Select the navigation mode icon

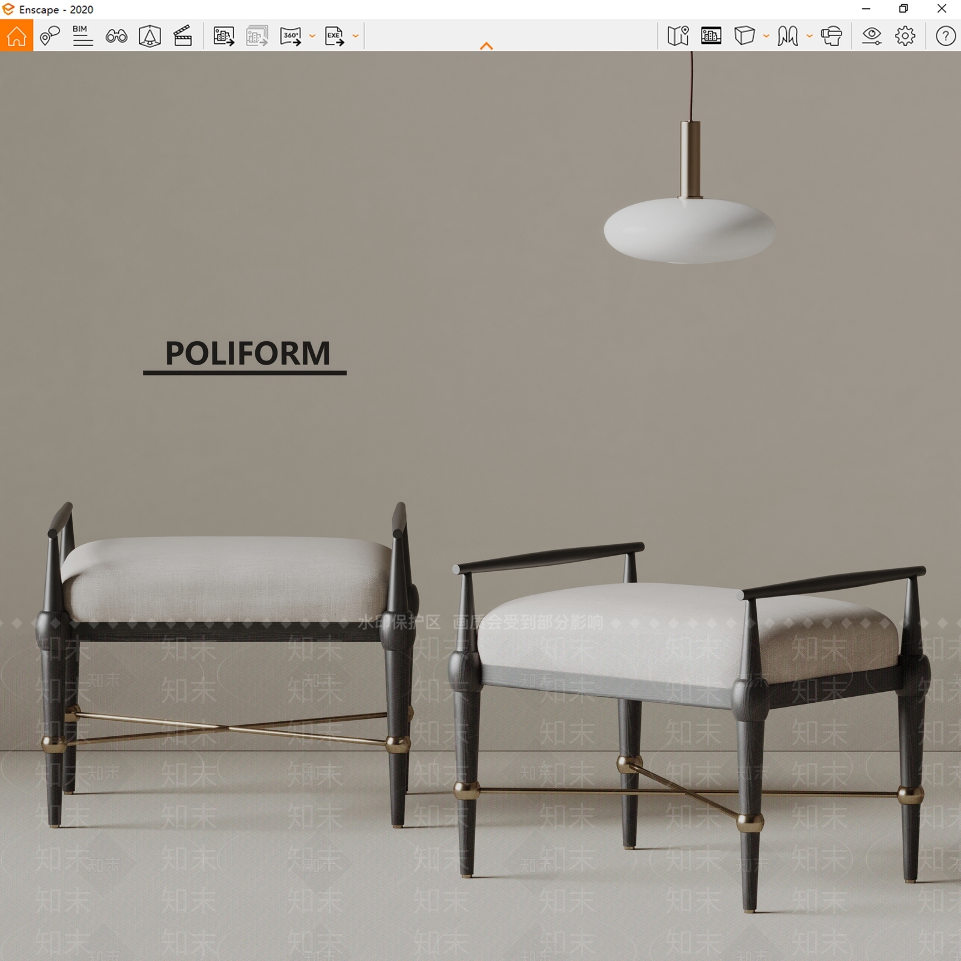[787, 36]
